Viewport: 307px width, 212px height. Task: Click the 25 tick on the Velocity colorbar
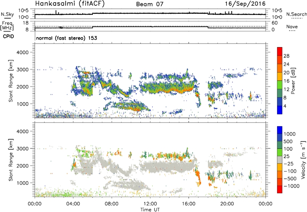(x=287, y=156)
